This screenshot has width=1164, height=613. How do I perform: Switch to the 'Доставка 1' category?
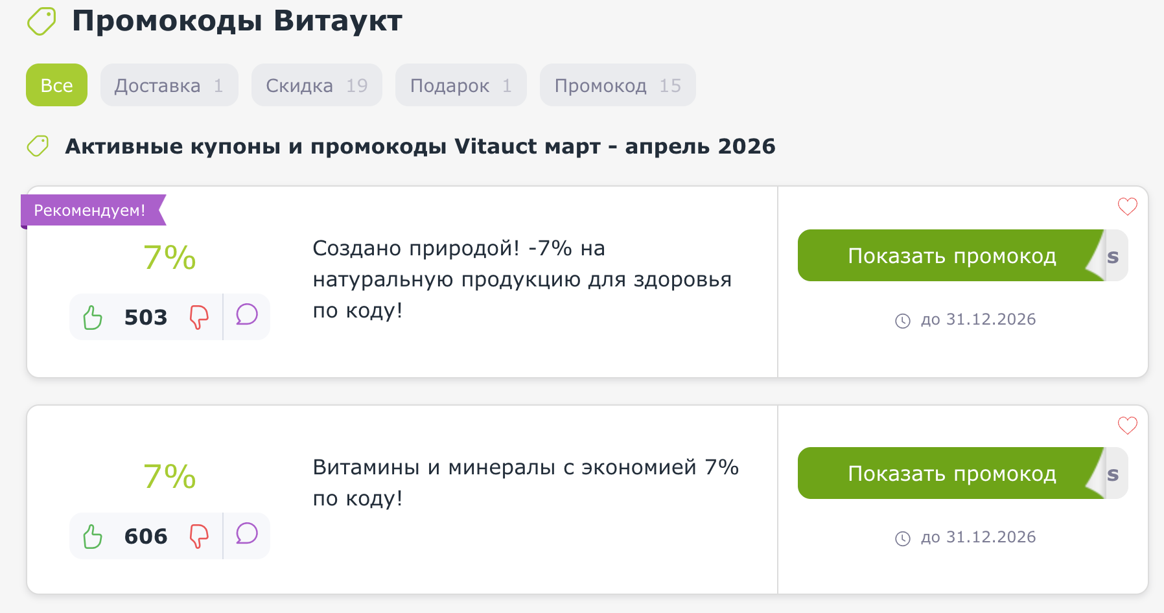point(169,84)
